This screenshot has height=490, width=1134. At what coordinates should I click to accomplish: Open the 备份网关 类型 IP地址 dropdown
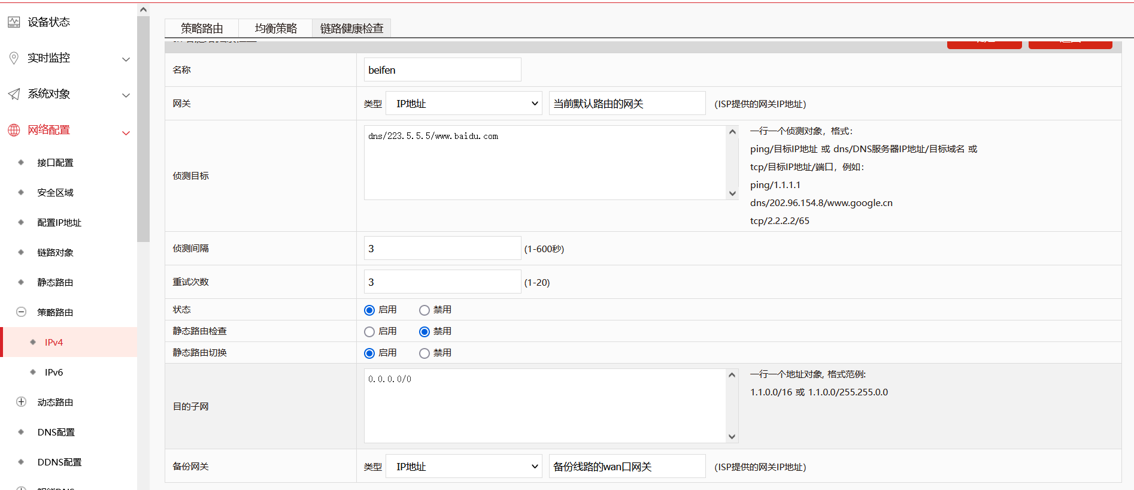(x=464, y=467)
